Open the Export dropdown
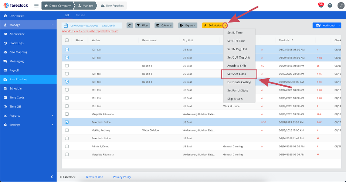The height and width of the screenshot is (182, 346). click(188, 25)
